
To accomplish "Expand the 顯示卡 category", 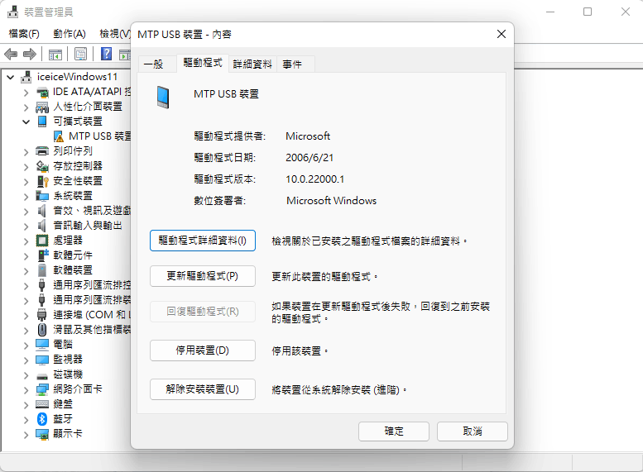I will [x=26, y=435].
